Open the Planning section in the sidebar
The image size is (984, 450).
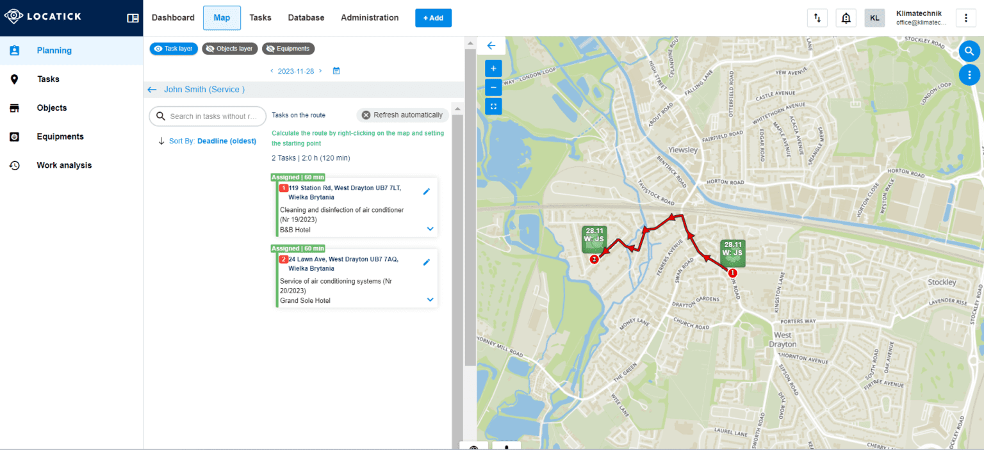[54, 50]
